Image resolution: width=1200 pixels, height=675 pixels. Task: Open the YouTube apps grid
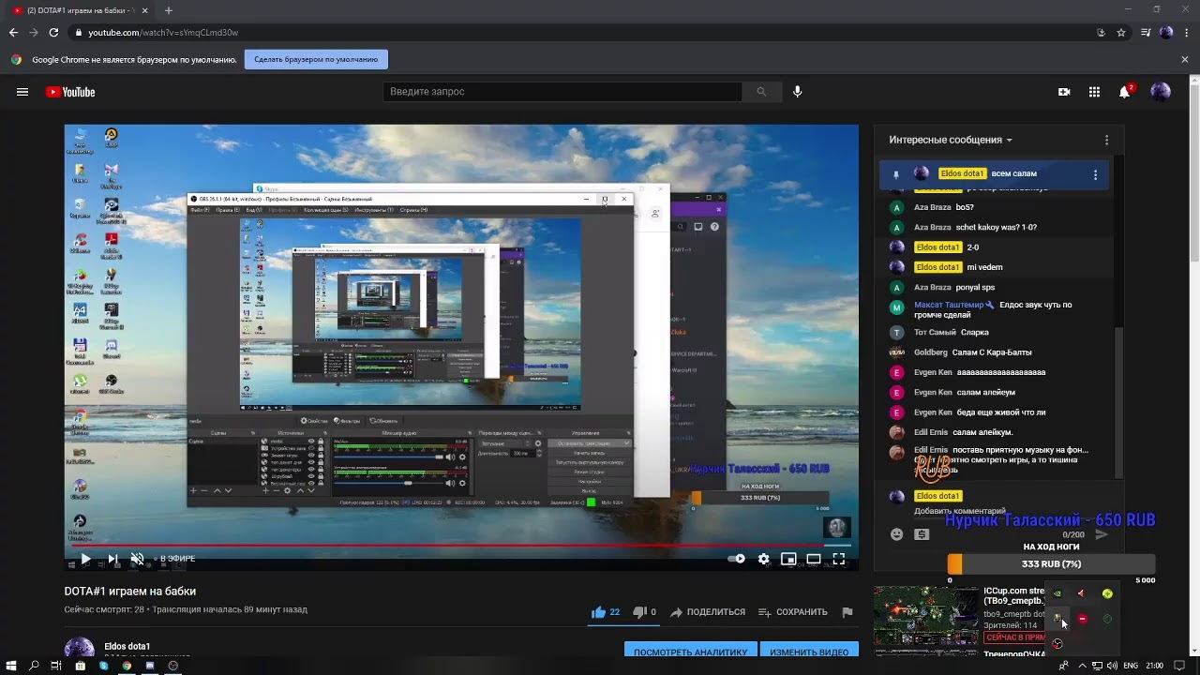pos(1094,92)
